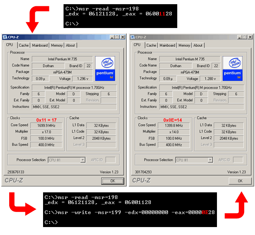This screenshot has width=255, height=235.
Task: Click APIC ID field in left window
Action: click(111, 160)
